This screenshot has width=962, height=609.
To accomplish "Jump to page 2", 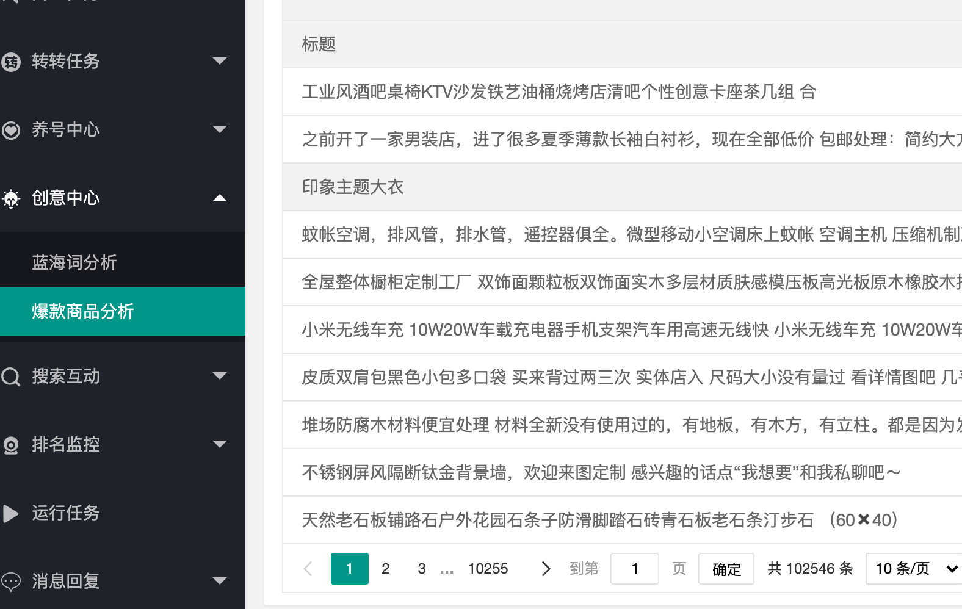I will [385, 569].
